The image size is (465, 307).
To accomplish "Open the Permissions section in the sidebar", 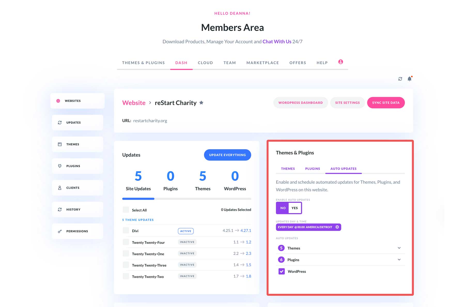I will point(77,231).
